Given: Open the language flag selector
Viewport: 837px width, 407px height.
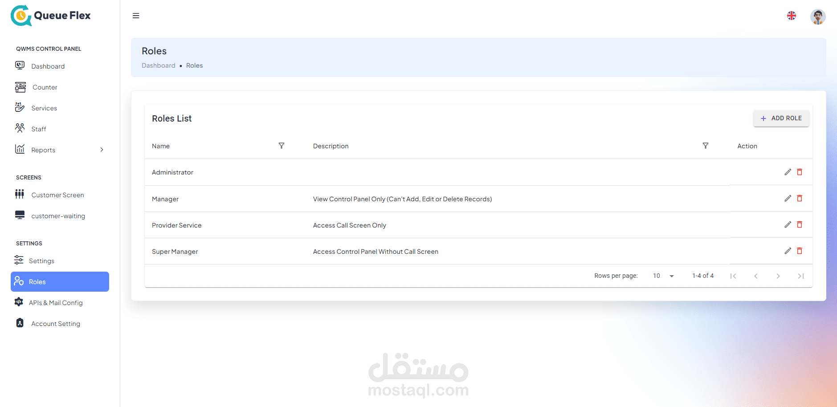Looking at the screenshot, I should [x=792, y=16].
